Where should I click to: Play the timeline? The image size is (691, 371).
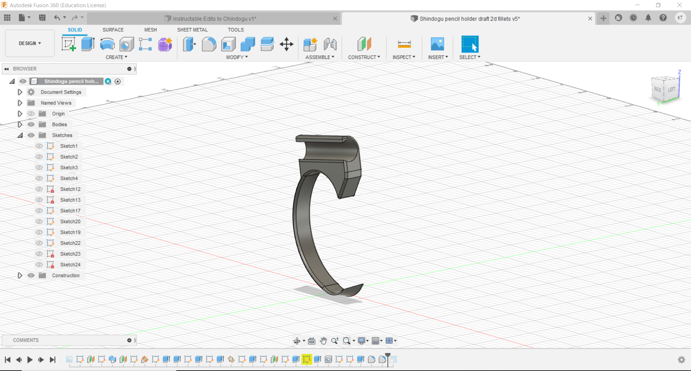(x=30, y=359)
